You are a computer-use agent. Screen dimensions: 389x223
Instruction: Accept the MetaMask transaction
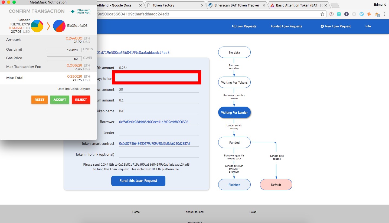point(60,100)
